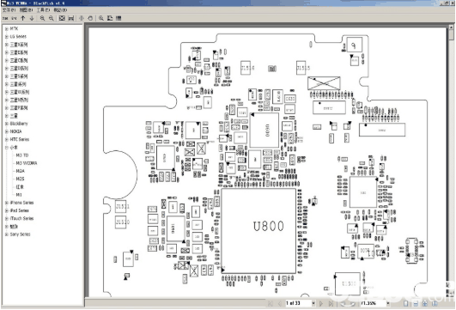Open the 工具 menu
The width and height of the screenshot is (456, 310).
[43, 10]
